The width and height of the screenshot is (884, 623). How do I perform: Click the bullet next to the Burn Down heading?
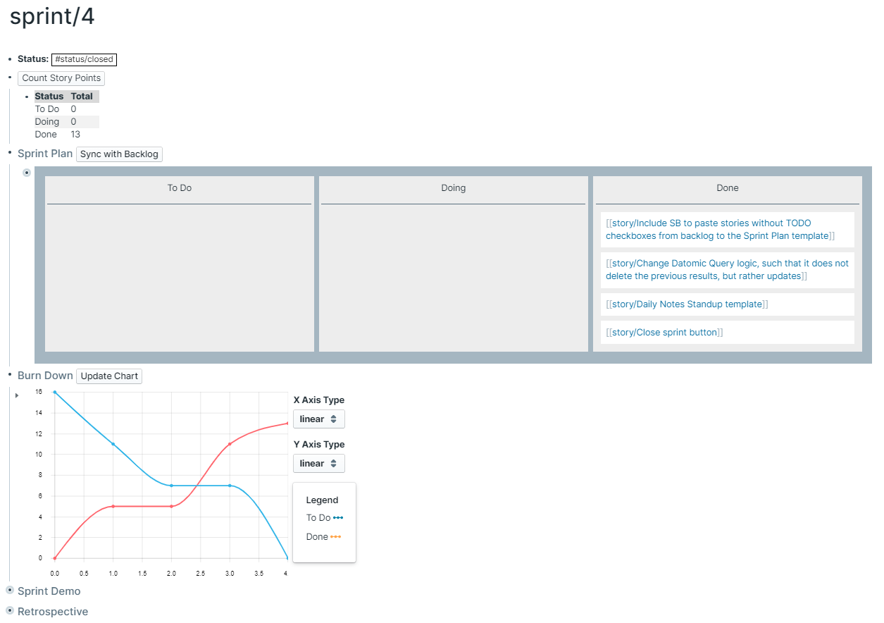[x=9, y=376]
